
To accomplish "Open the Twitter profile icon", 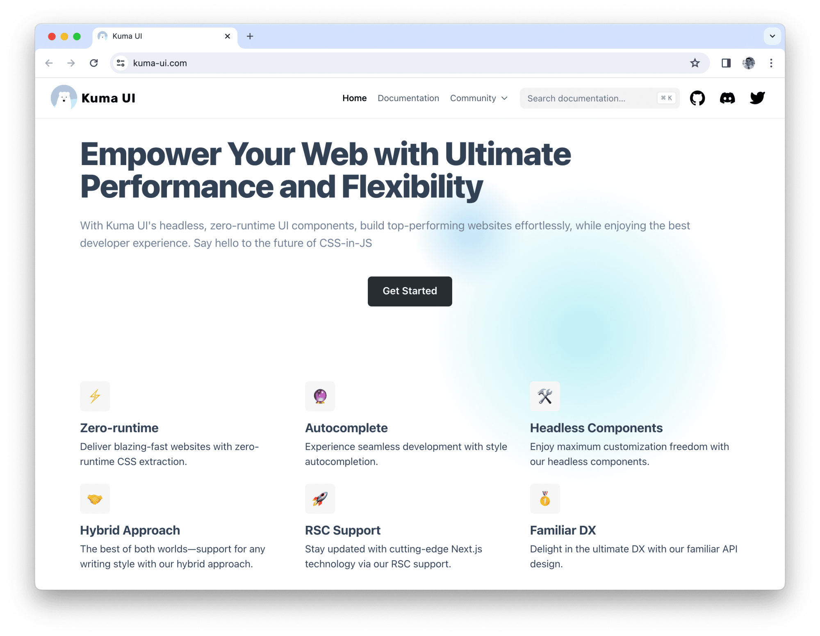I will coord(757,98).
